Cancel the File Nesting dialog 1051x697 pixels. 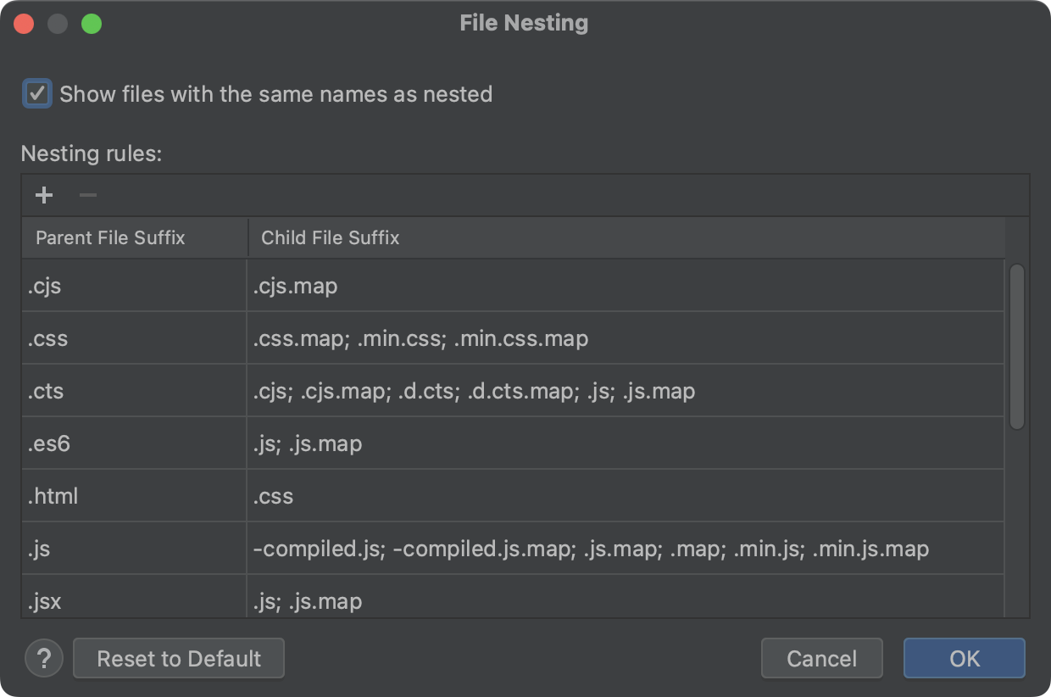click(821, 658)
